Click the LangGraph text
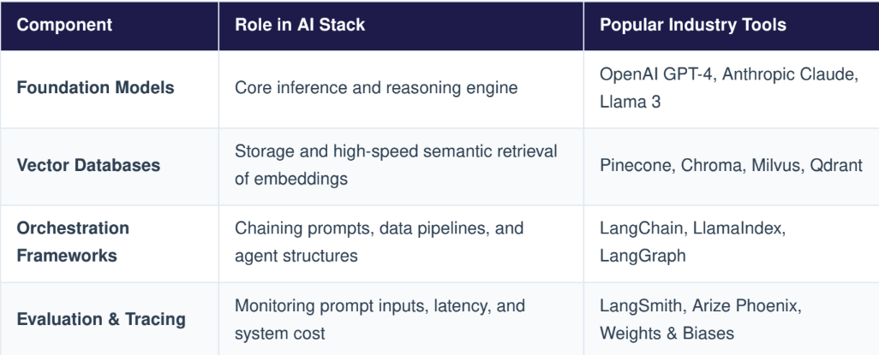The height and width of the screenshot is (355, 879). [643, 256]
